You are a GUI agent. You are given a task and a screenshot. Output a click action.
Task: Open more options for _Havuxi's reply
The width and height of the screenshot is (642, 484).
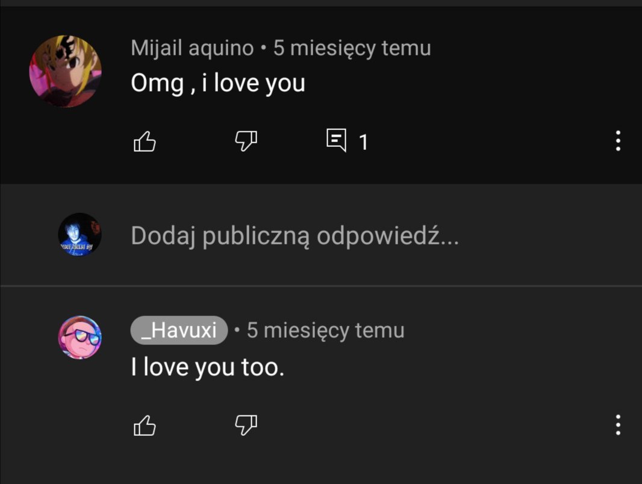point(618,424)
